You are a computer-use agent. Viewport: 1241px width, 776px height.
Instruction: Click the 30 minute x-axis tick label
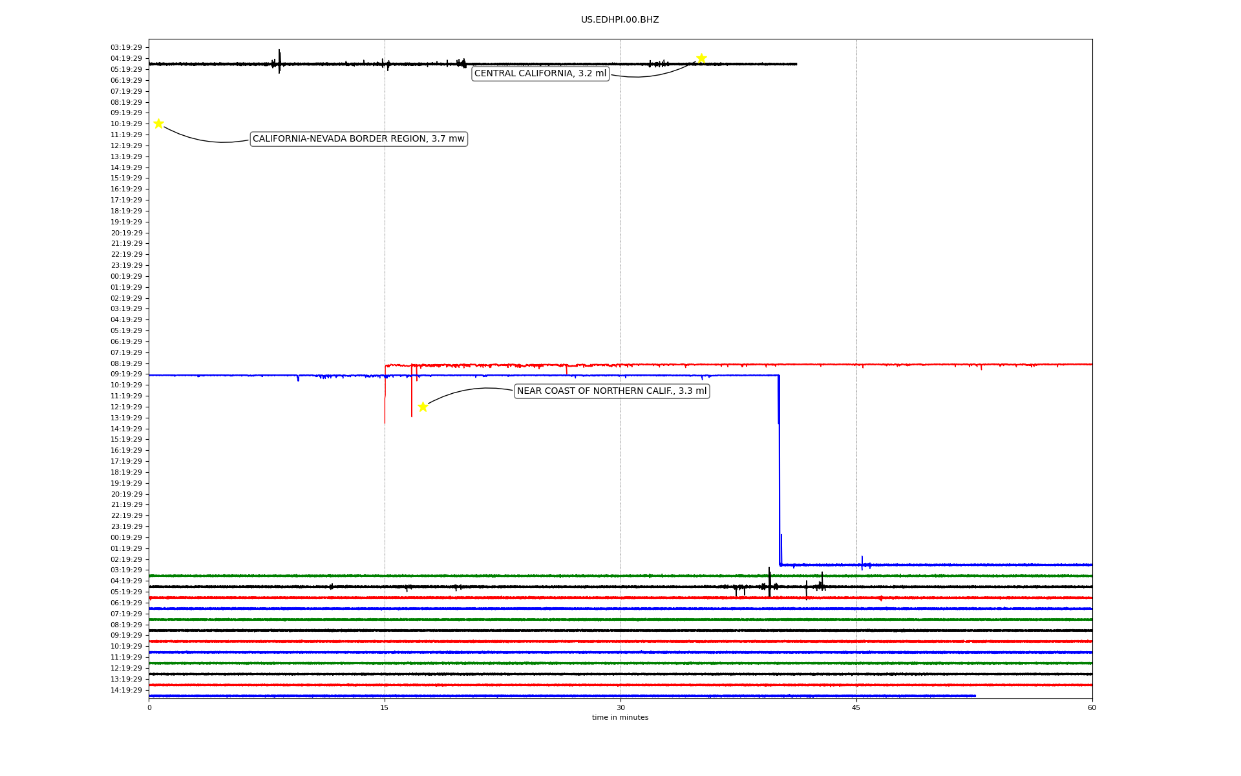620,707
